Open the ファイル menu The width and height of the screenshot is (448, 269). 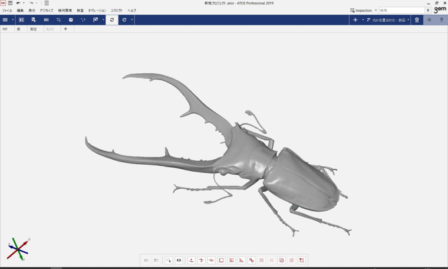point(7,11)
